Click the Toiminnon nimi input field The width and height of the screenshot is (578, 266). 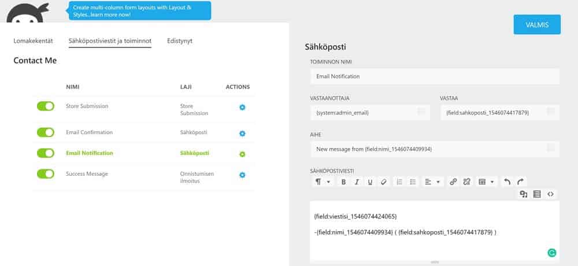click(x=434, y=76)
